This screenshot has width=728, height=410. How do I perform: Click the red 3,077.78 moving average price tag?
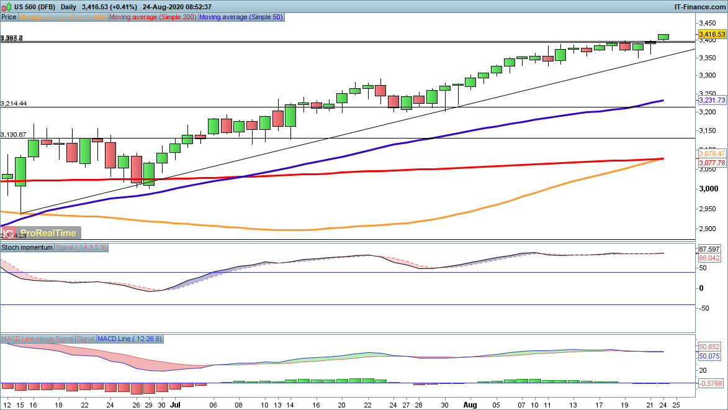coord(712,162)
